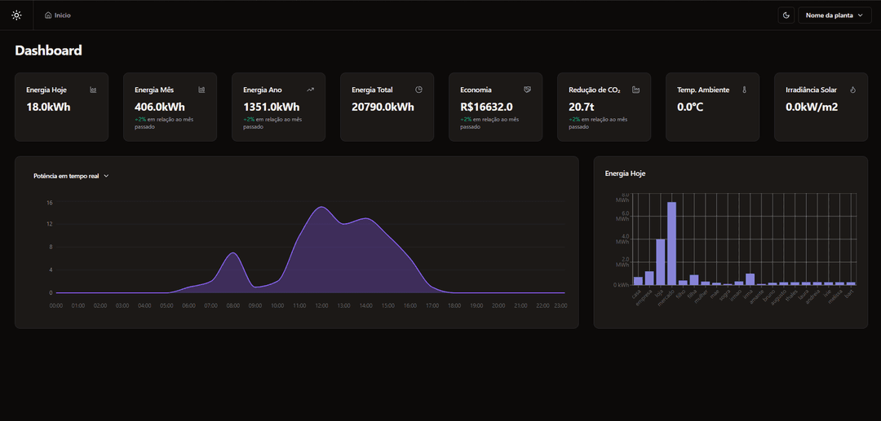Click the 18.0kWh energy today value

point(48,107)
